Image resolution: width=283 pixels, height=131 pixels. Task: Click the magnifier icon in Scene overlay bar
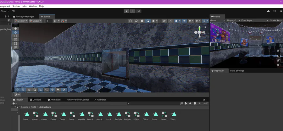coord(47,90)
